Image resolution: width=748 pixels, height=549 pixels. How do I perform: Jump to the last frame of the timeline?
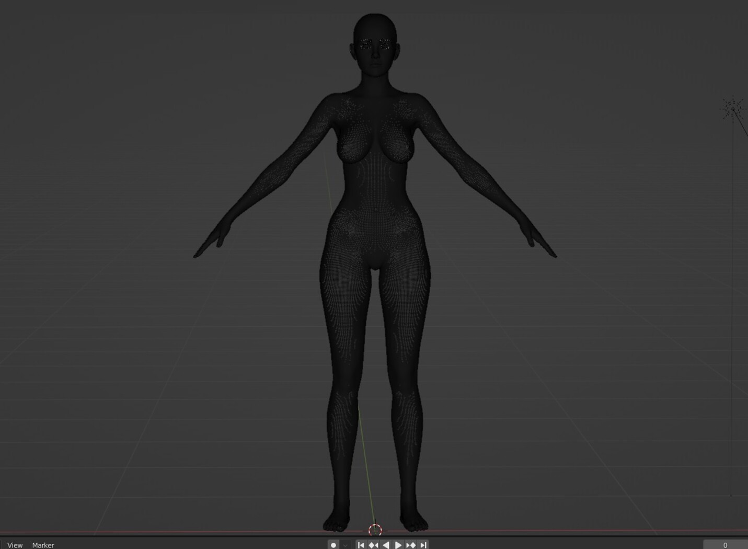pyautogui.click(x=423, y=545)
